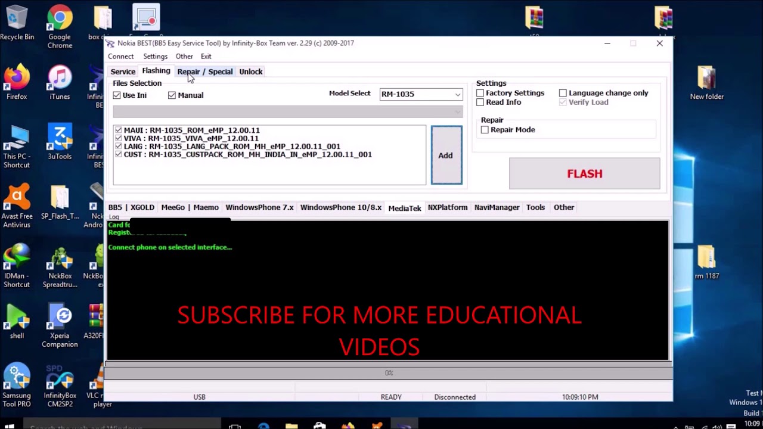
Task: Click the Add button
Action: pyautogui.click(x=446, y=156)
